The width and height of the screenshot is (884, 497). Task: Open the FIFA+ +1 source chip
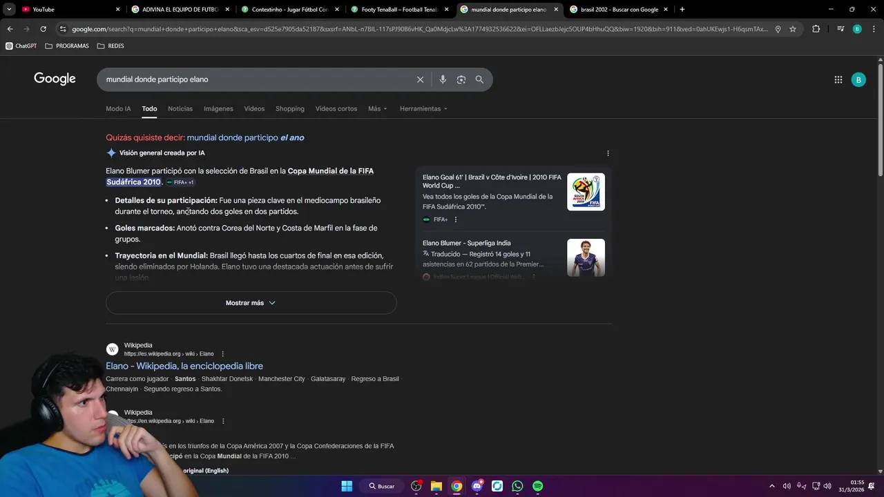click(x=180, y=182)
